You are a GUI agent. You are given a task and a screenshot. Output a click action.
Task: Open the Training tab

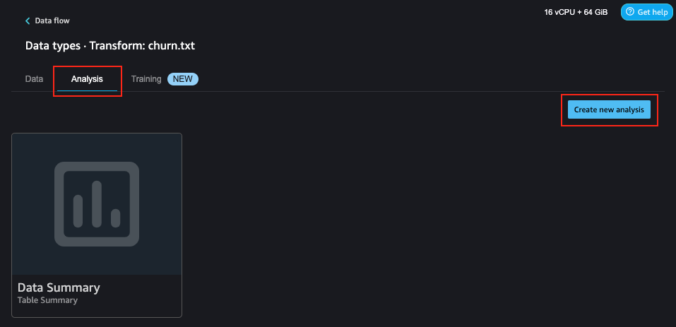[146, 79]
